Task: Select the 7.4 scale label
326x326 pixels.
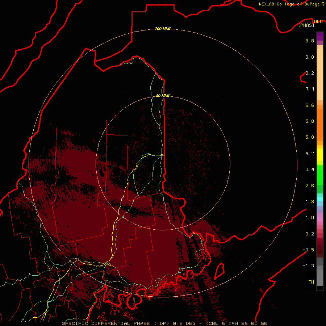Action: pos(310,89)
